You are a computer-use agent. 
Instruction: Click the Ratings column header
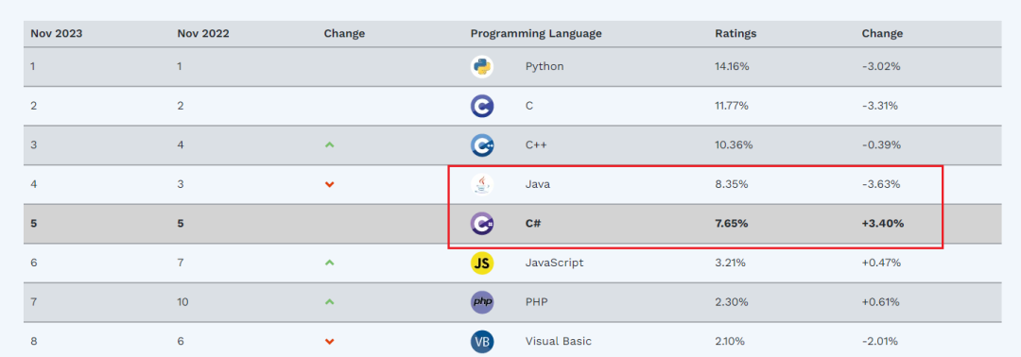tap(735, 34)
